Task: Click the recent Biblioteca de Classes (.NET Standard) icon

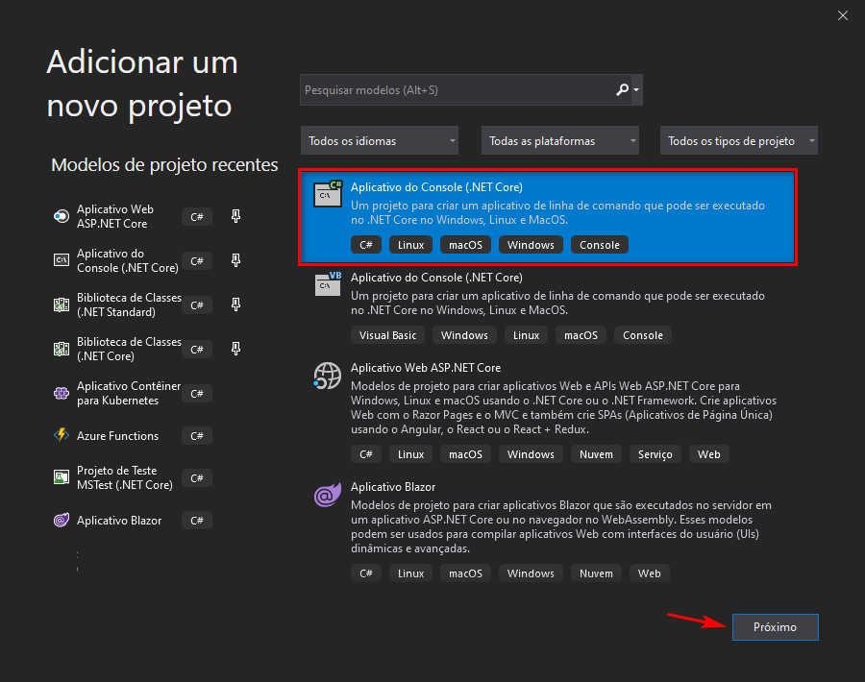Action: 61,304
